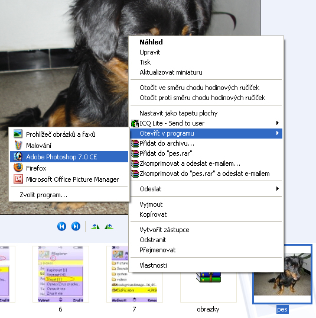Choose Zkomprimovat a odeslat e-mailem...
This screenshot has height=318, width=316.
(x=206, y=163)
